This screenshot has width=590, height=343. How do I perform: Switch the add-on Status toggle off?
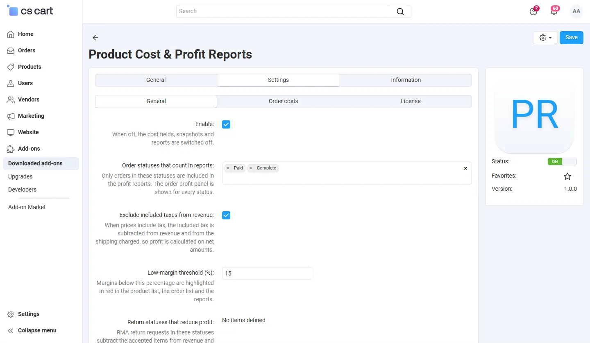click(x=562, y=161)
